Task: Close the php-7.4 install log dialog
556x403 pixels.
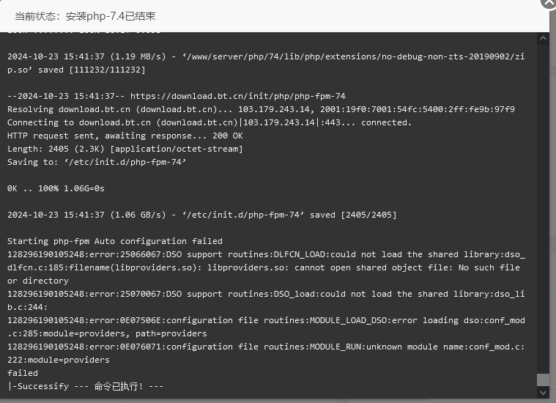Action: 549,3
